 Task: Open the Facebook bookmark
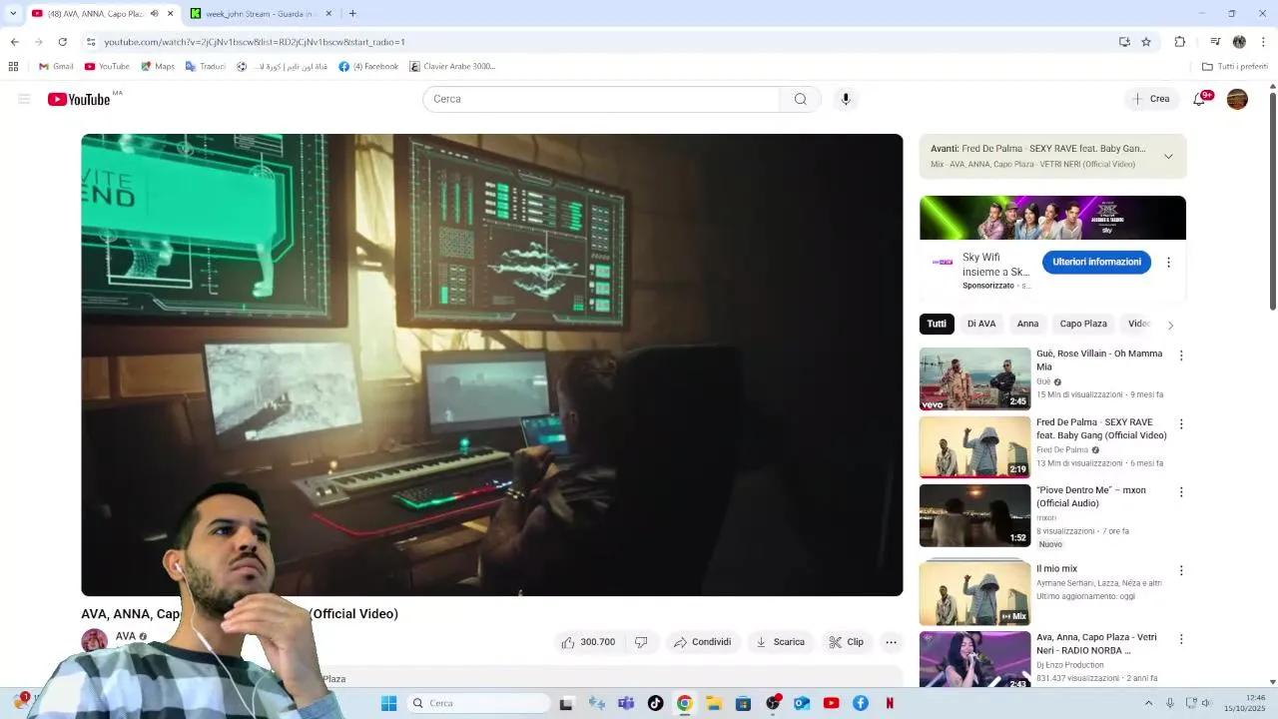[x=368, y=67]
